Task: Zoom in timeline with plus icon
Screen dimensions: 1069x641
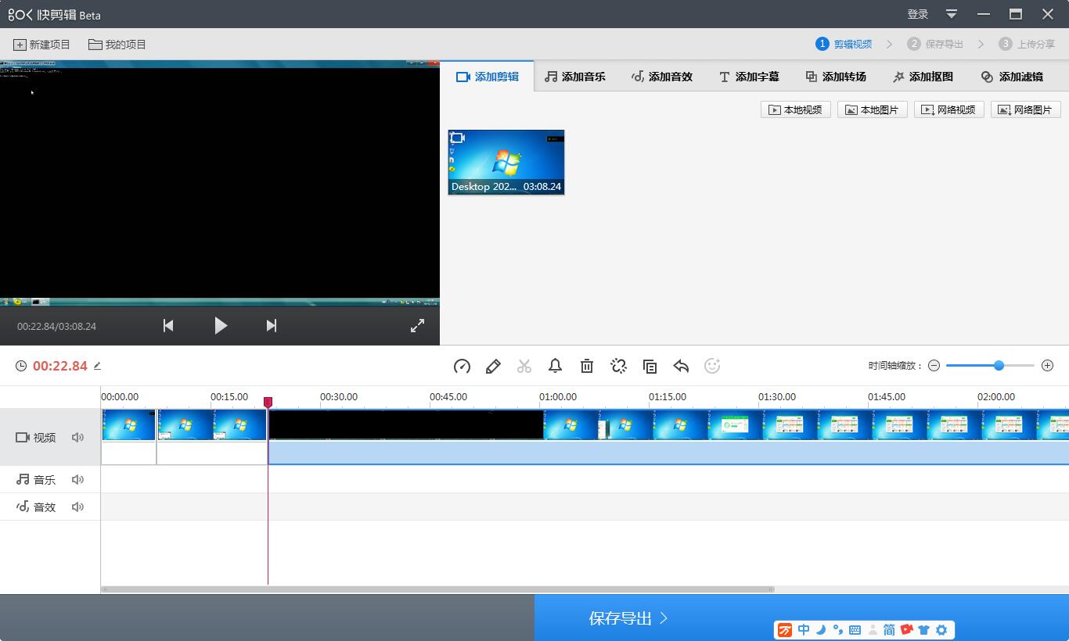Action: 1048,366
